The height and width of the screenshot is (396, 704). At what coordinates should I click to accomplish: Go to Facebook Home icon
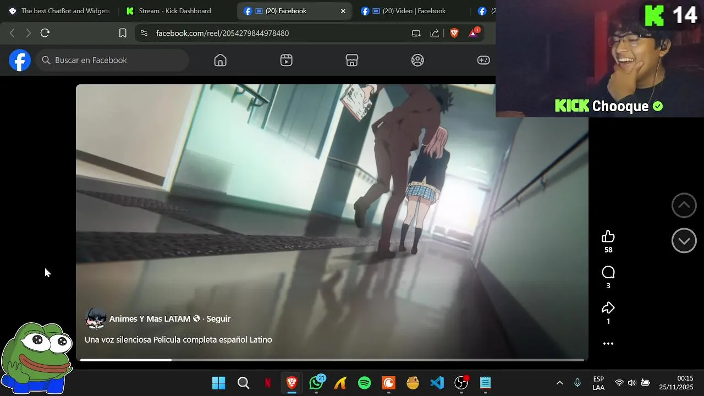point(221,61)
